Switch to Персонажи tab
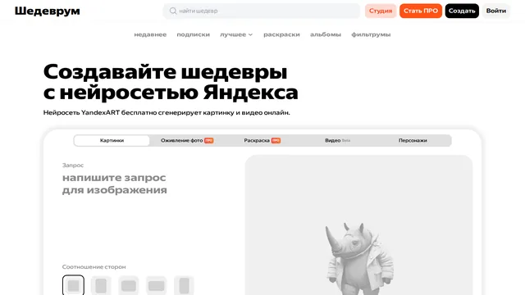Viewport: 525px width, 295px height. (x=413, y=140)
